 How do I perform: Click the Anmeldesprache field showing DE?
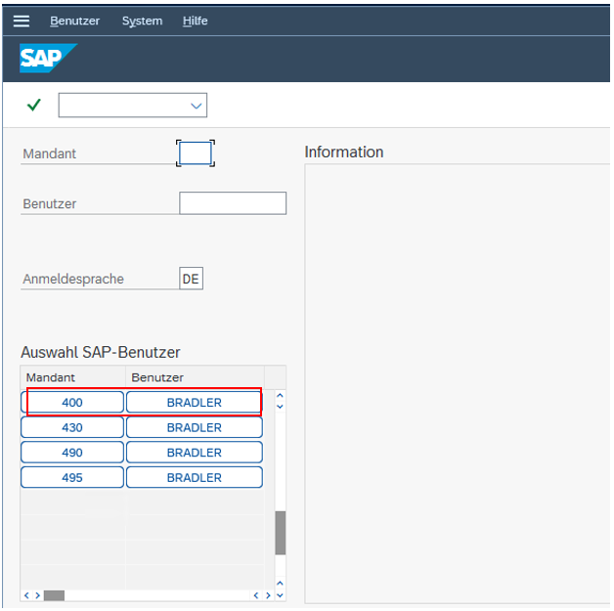[x=191, y=279]
